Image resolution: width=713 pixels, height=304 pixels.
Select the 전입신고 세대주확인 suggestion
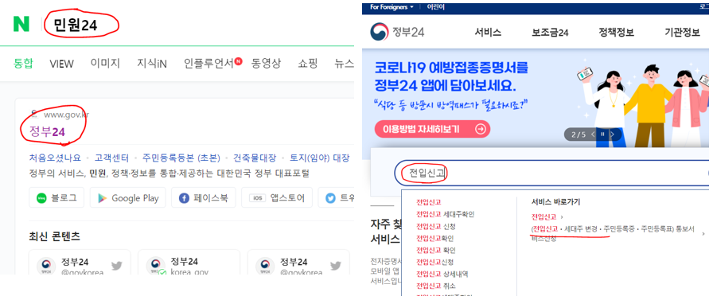445,214
